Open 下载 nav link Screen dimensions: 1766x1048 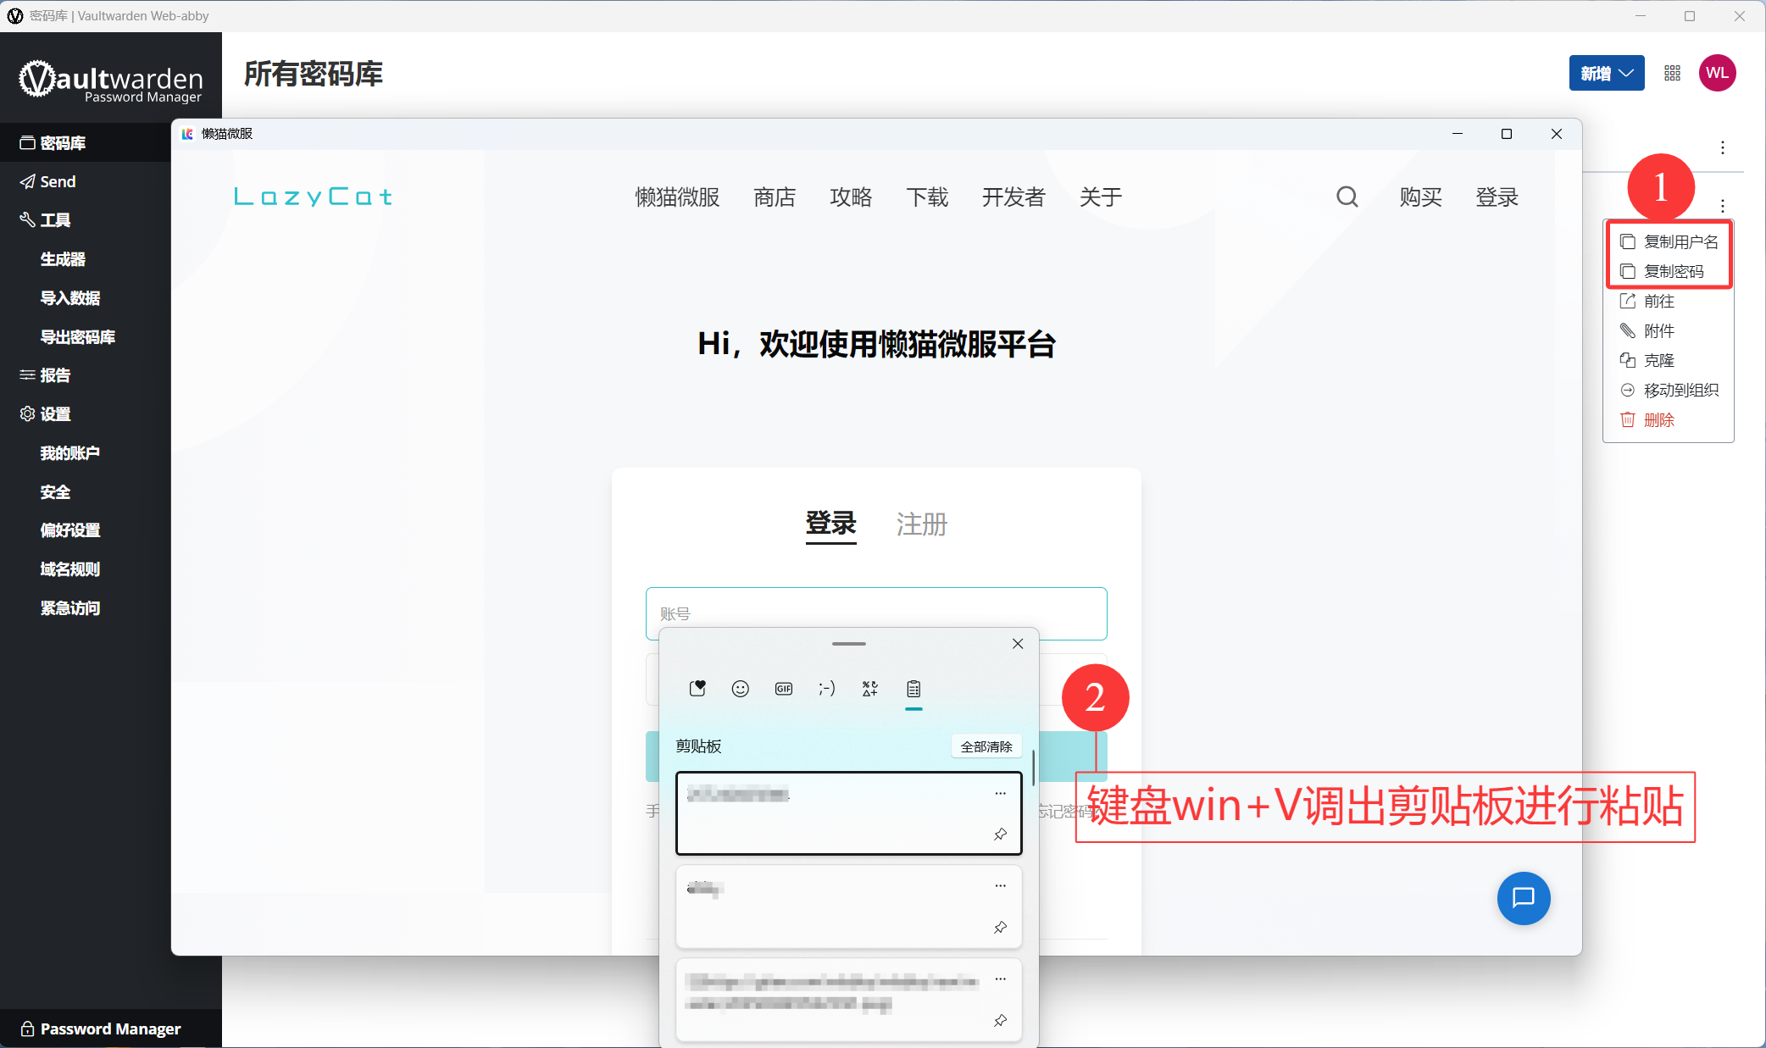coord(927,197)
